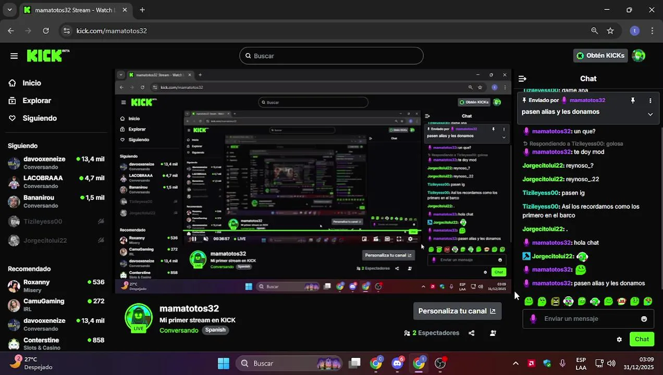The image size is (663, 375).
Task: Click the user icon beside share
Action: (x=493, y=333)
